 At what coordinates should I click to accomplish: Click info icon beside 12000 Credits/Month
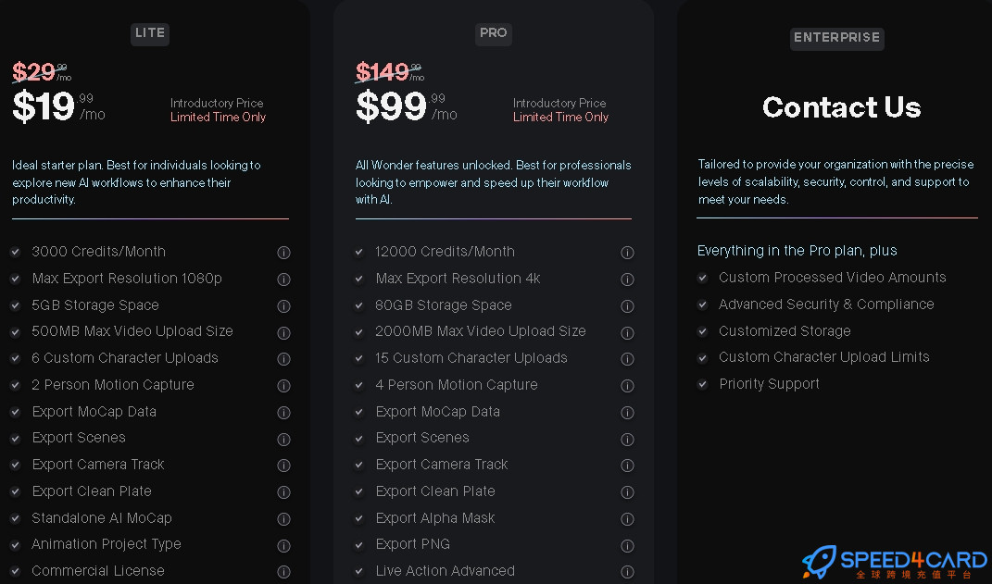point(628,252)
